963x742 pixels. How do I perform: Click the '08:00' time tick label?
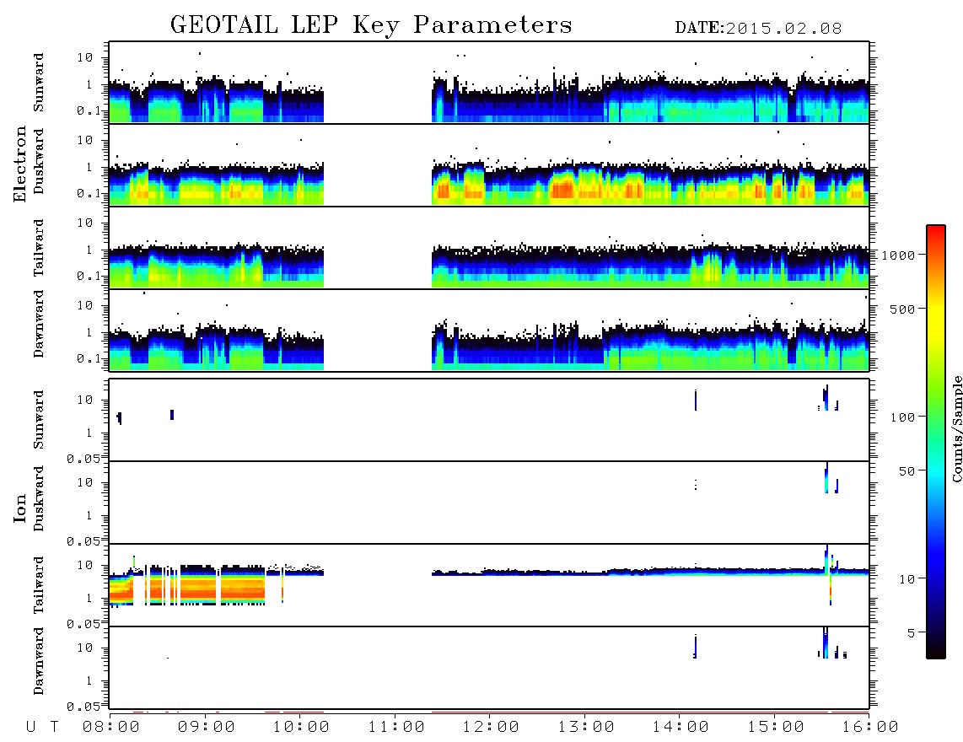point(111,728)
